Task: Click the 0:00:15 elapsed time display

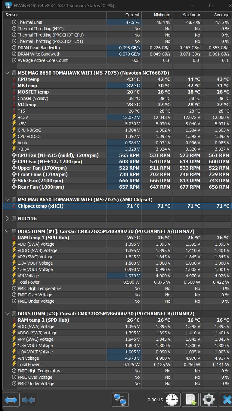Action: [x=155, y=400]
